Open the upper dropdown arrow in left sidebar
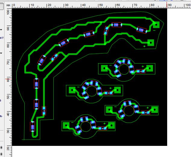Viewport: 191px width, 157px height. 1,30
